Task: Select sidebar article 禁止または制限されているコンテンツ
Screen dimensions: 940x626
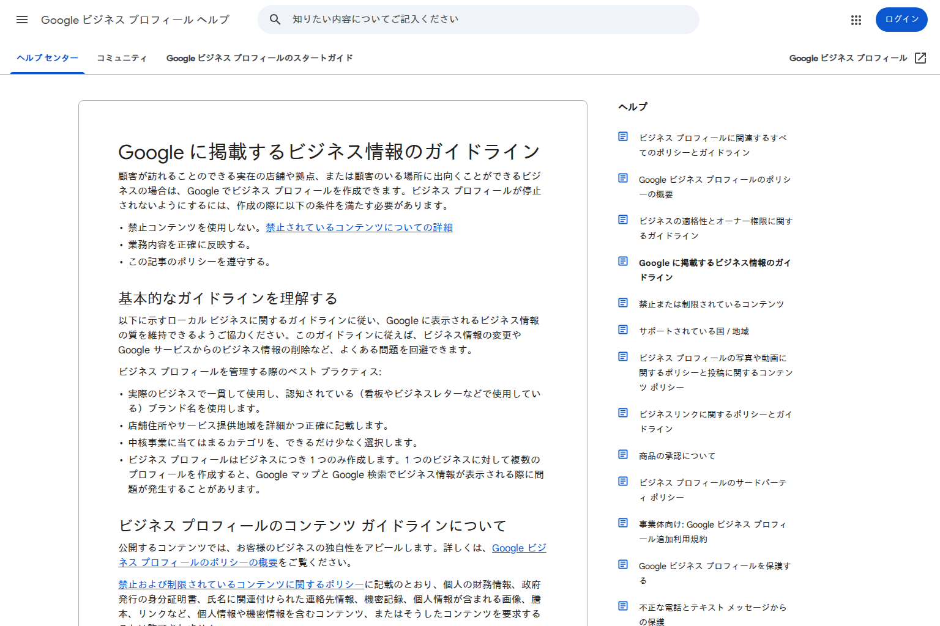Action: (712, 304)
